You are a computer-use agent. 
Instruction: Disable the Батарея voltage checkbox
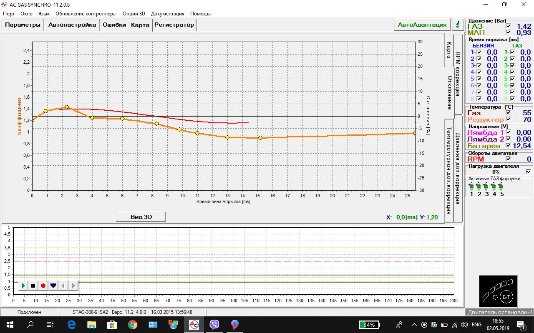[508, 146]
